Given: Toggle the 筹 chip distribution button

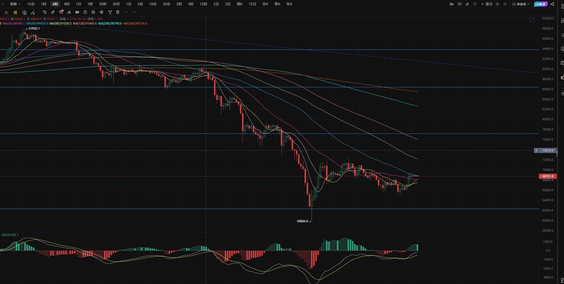Looking at the screenshot, I should (15, 12).
